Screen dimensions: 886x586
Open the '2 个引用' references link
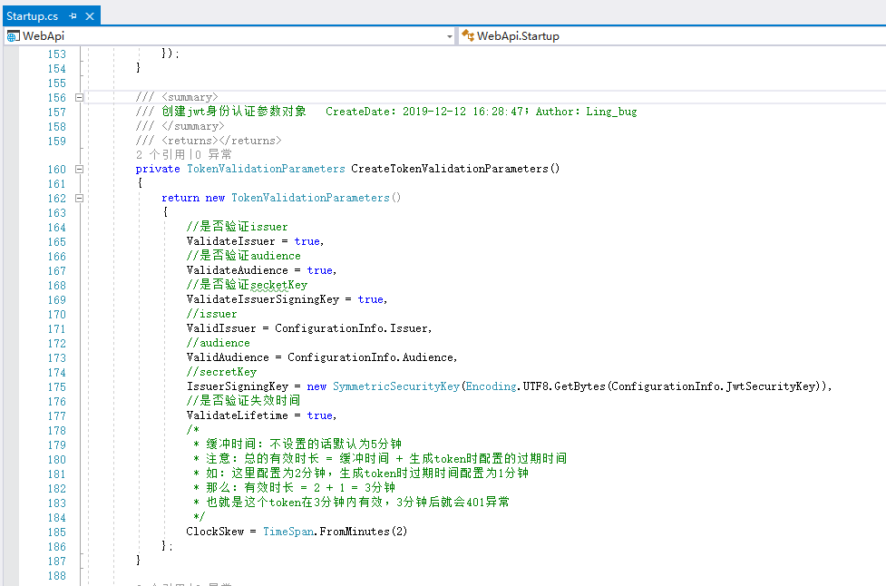point(161,155)
